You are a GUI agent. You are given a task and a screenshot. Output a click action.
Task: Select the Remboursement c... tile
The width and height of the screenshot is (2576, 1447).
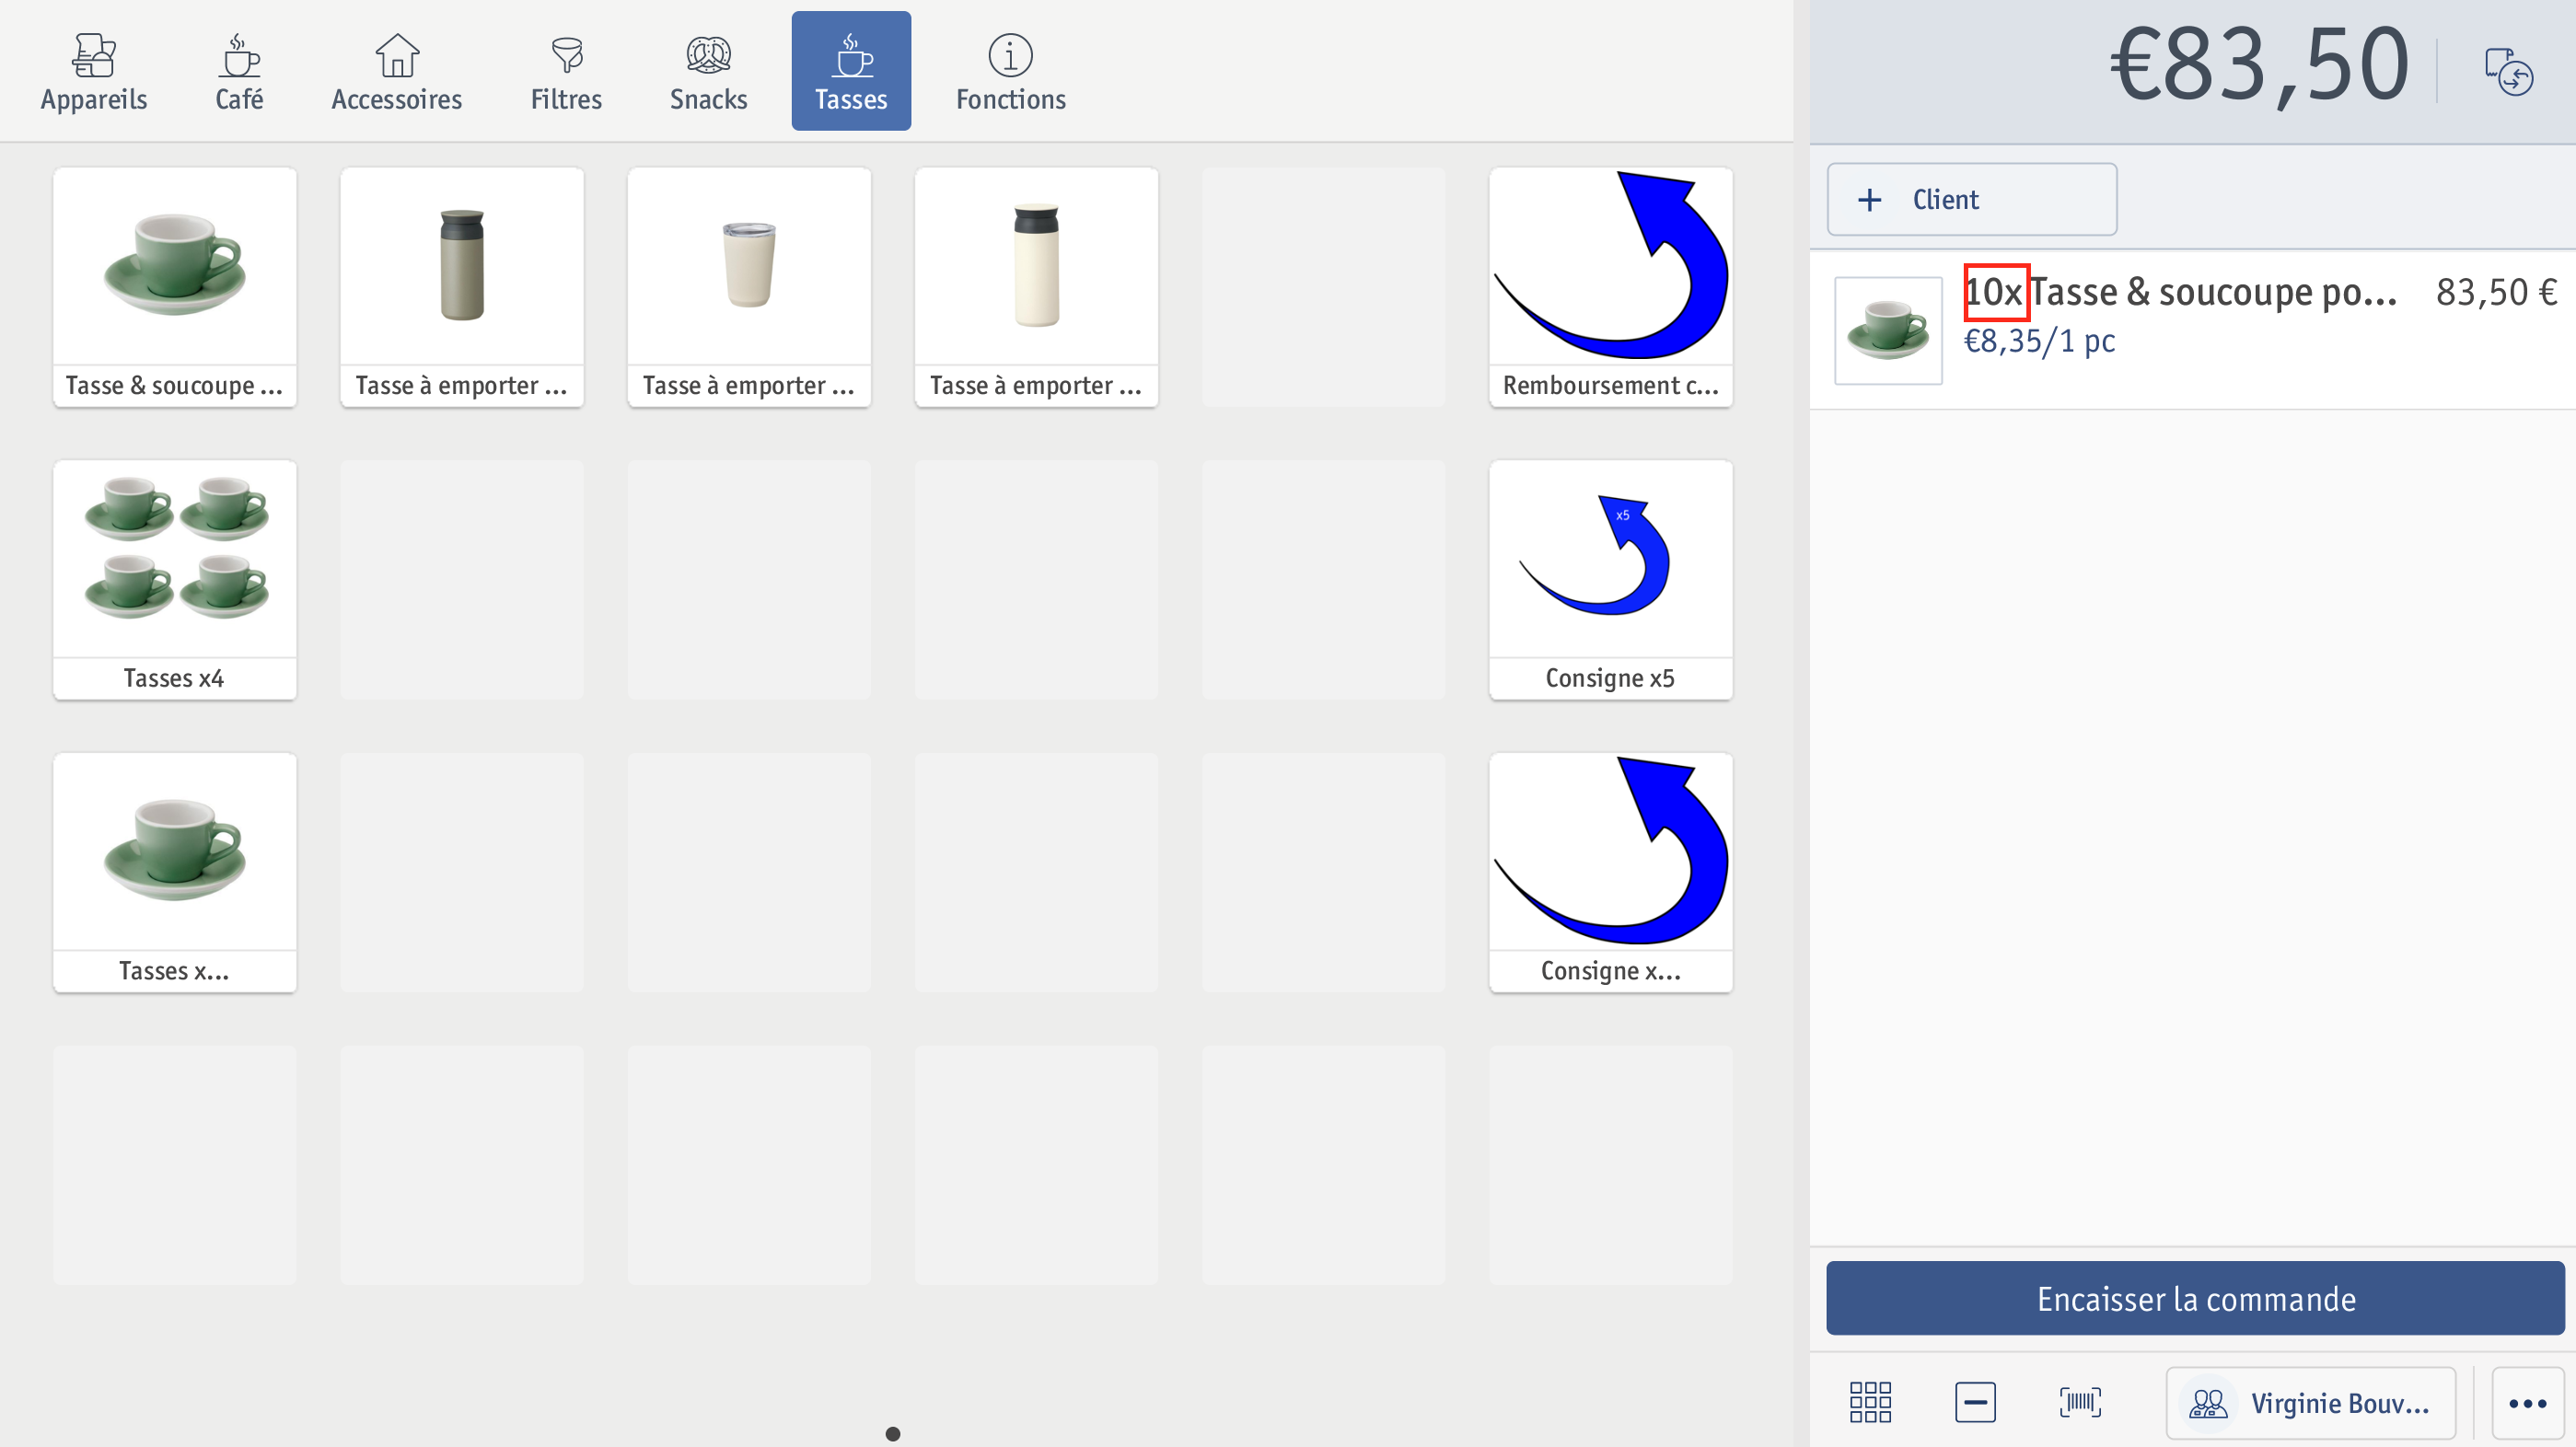click(x=1610, y=287)
